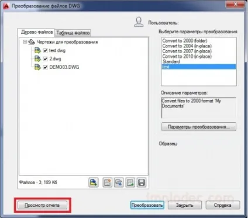Click the drawing icon beside DEMO03.DWG

pos(37,67)
